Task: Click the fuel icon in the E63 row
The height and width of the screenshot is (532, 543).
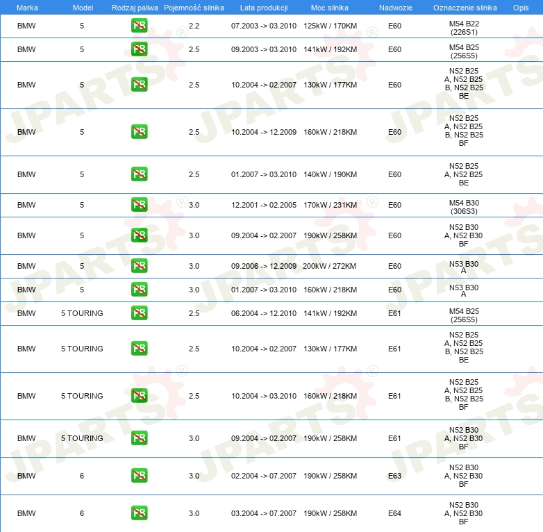Action: [139, 476]
